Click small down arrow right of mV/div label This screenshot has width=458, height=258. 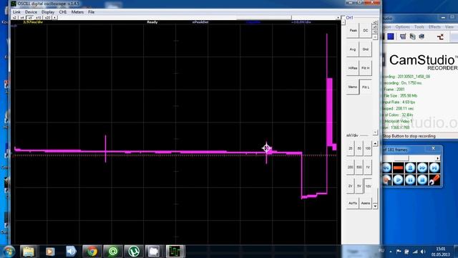point(375,133)
